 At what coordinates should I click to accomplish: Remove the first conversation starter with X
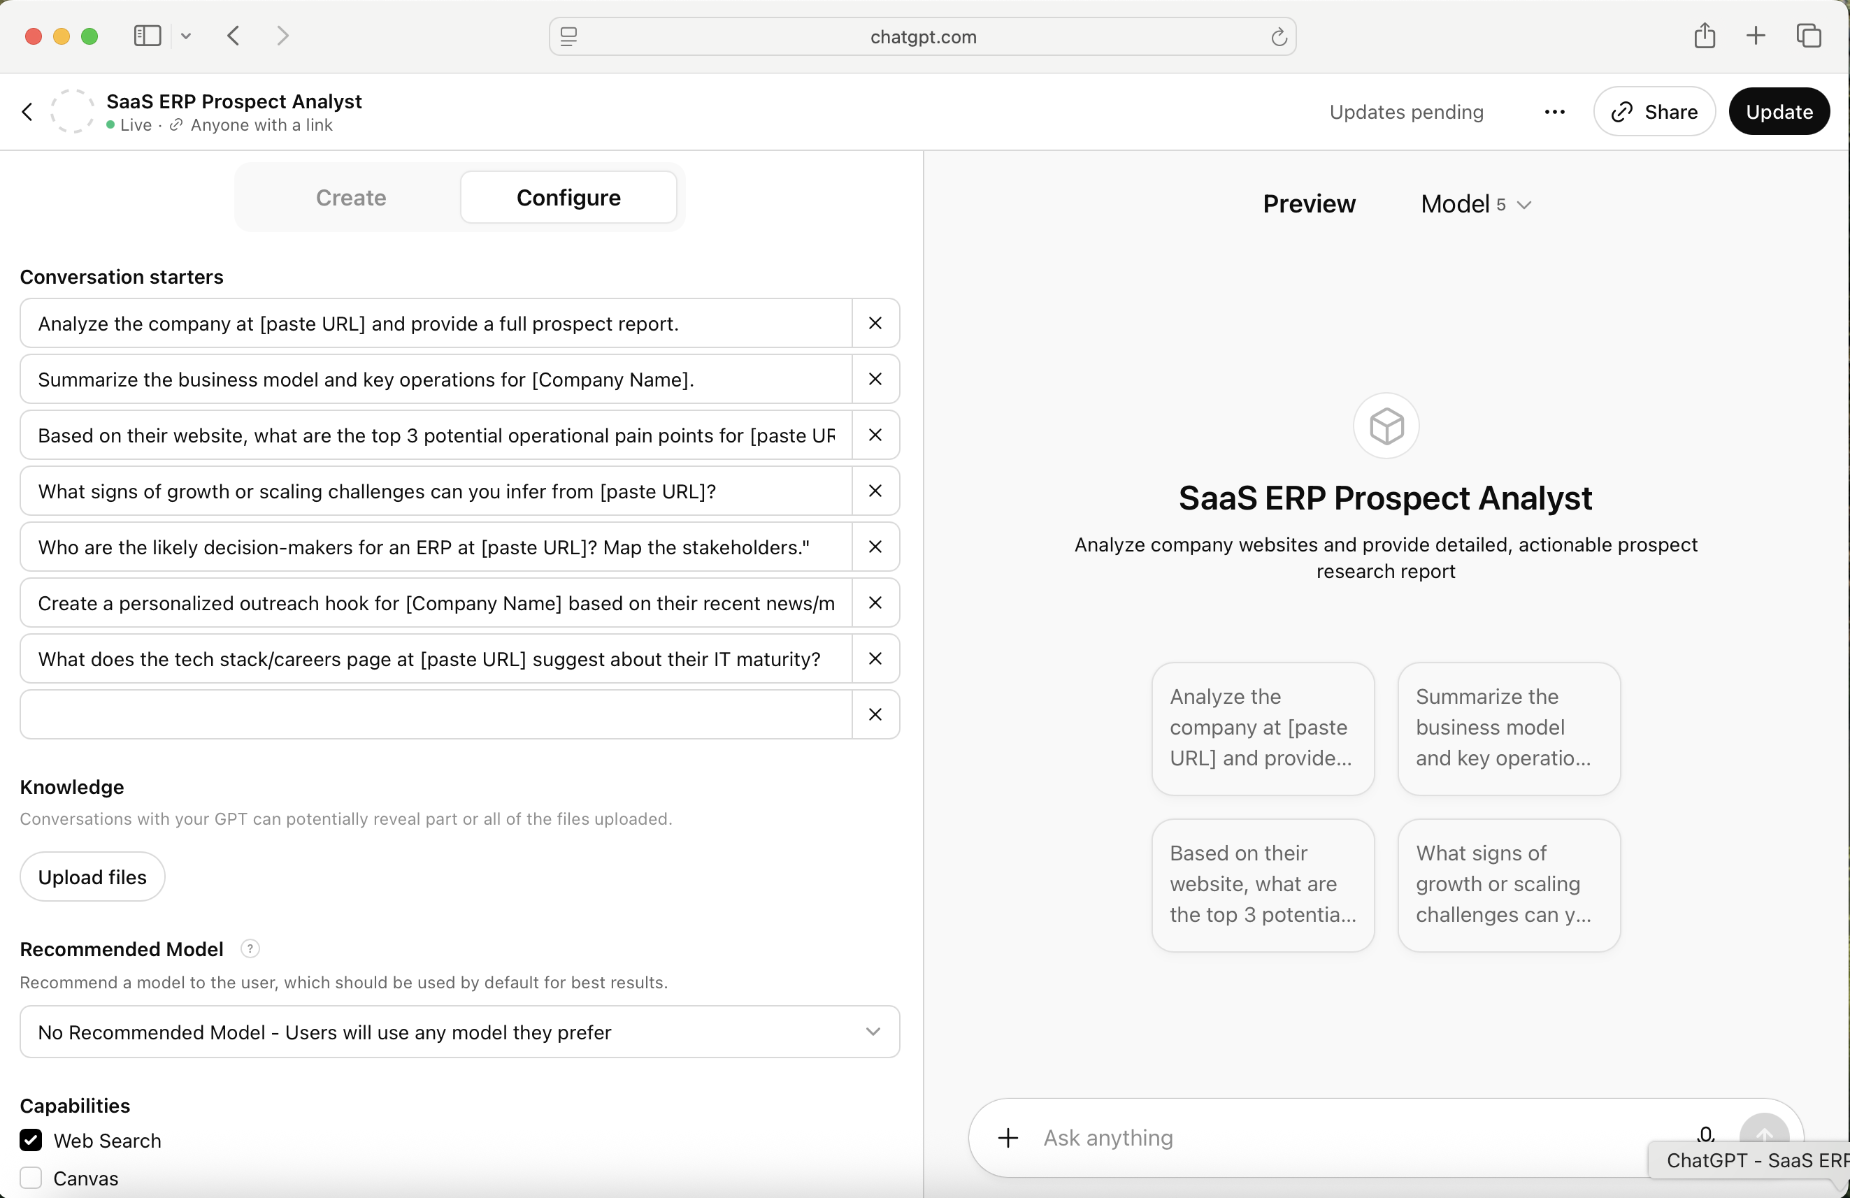tap(875, 323)
